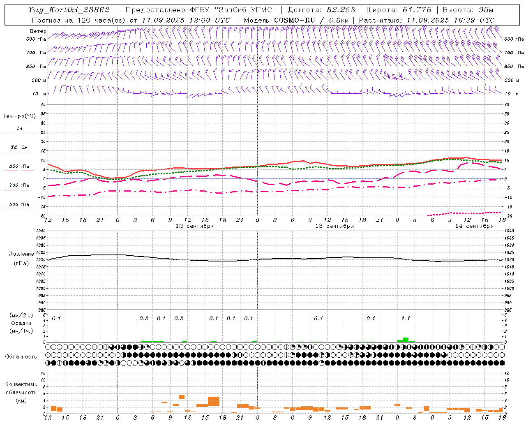Viewport: 526px width, 421px height.
Task: Click the (гПа) unit label under Давление
Action: 21,264
